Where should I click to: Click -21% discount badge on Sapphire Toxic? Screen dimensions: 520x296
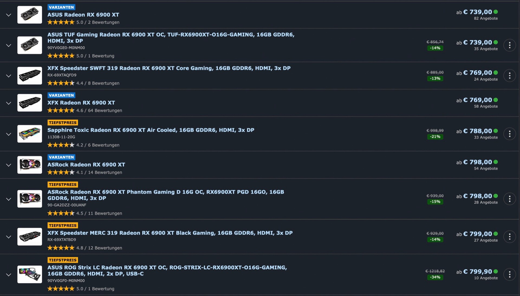(435, 137)
